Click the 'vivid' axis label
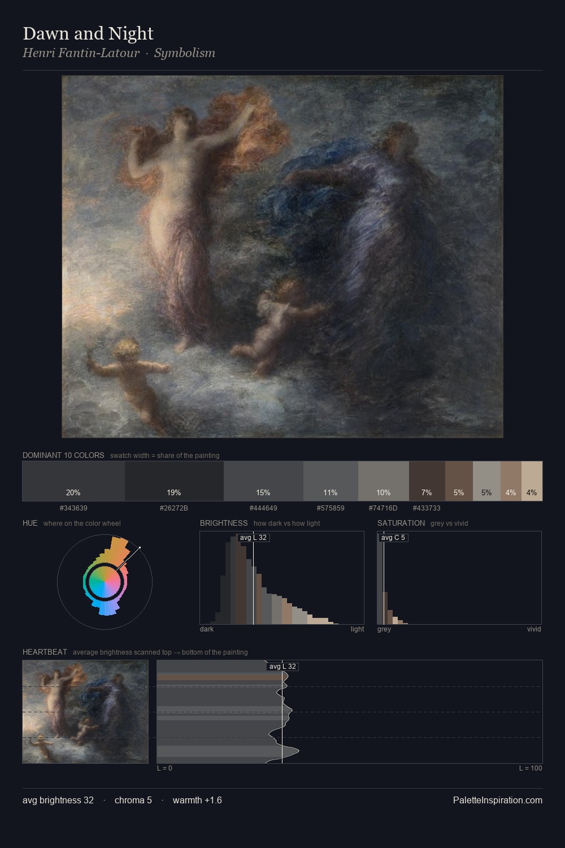The height and width of the screenshot is (848, 565). 534,629
